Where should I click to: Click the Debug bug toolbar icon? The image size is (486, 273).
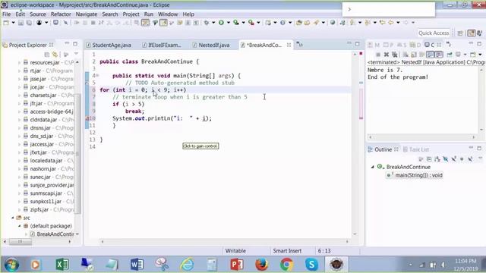[206, 23]
